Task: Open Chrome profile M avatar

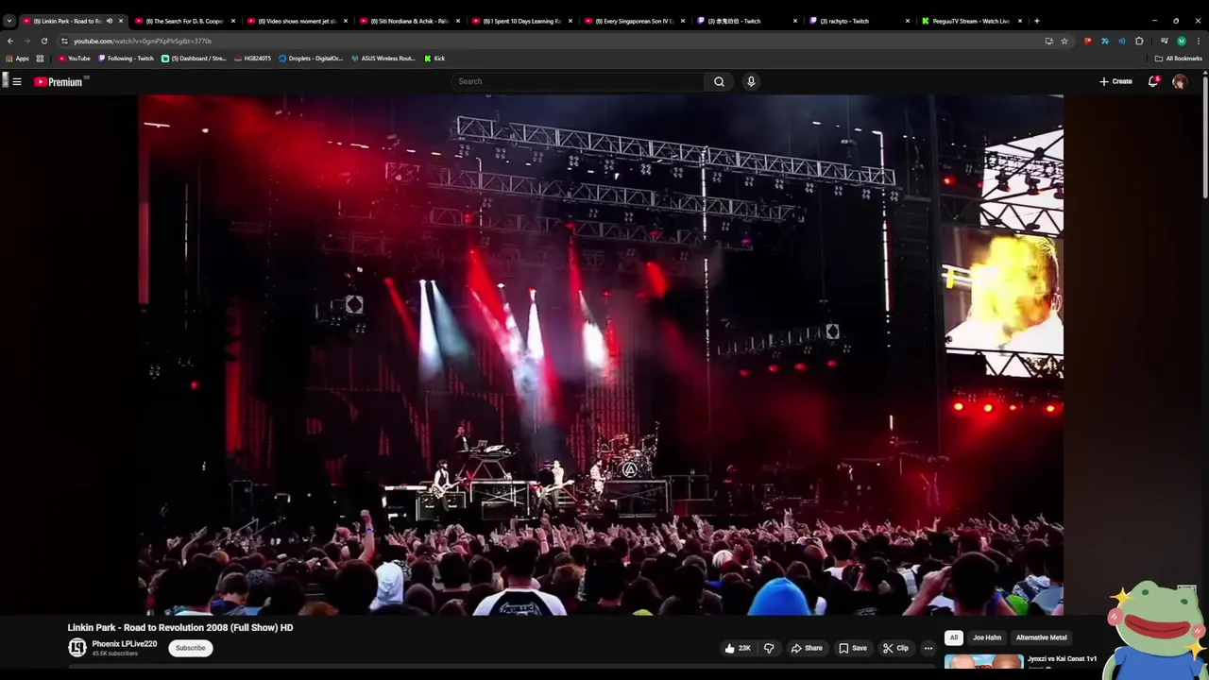Action: click(x=1182, y=41)
